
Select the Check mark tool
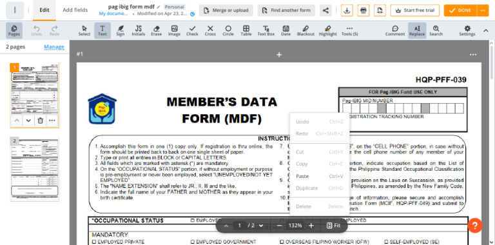click(192, 31)
